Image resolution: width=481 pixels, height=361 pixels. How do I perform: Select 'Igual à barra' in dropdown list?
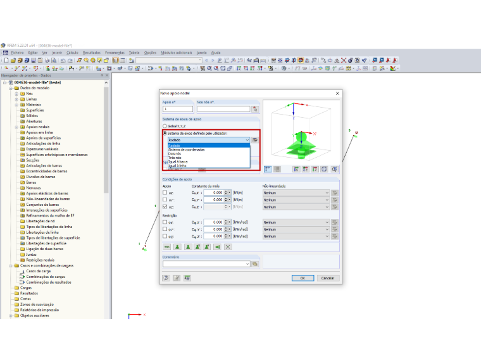click(x=209, y=161)
